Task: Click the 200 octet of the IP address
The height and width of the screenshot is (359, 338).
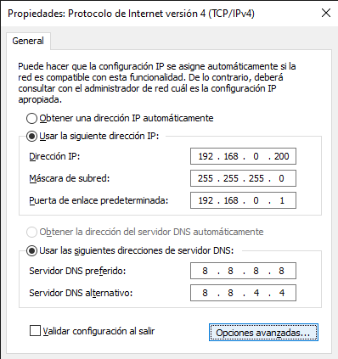Action: [281, 156]
